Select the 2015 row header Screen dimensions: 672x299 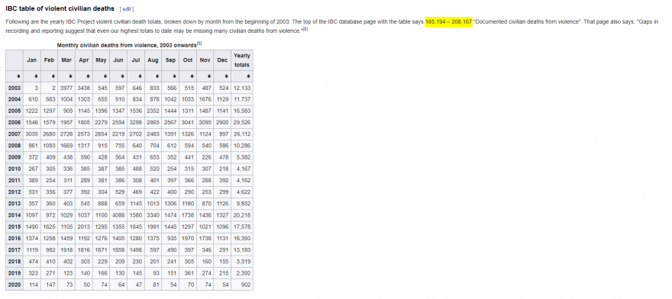coord(15,227)
